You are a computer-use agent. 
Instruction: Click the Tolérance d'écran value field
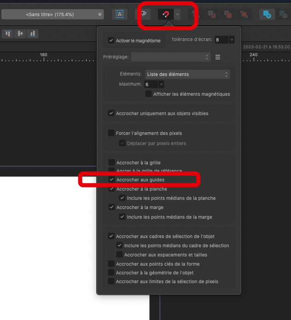click(x=221, y=40)
